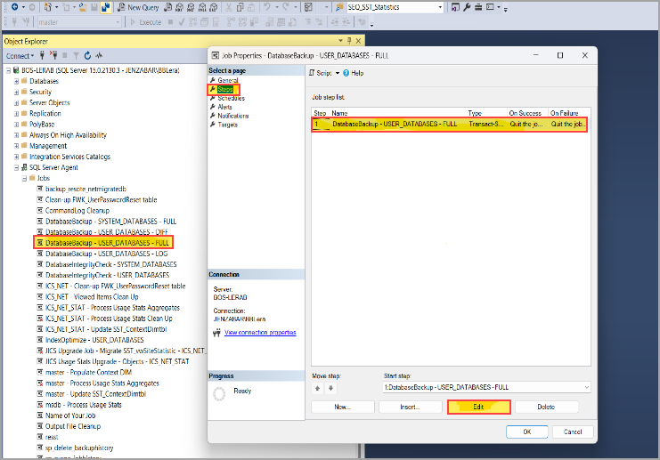
Task: Click the Insert... step button
Action: [411, 407]
